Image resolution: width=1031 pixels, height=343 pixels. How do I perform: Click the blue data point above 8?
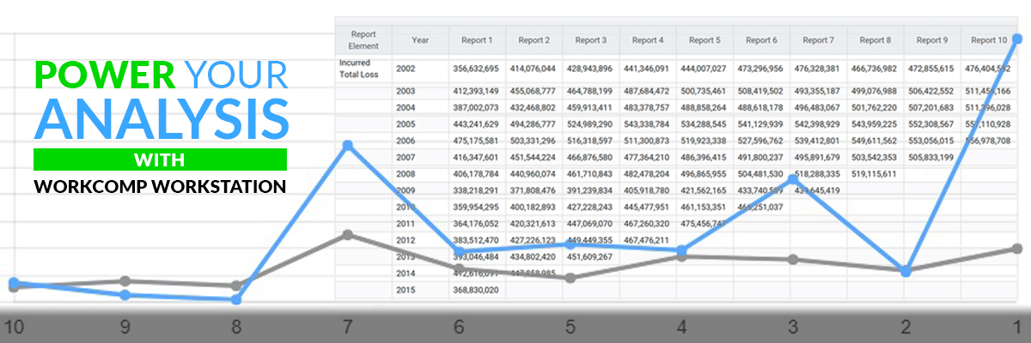236,299
